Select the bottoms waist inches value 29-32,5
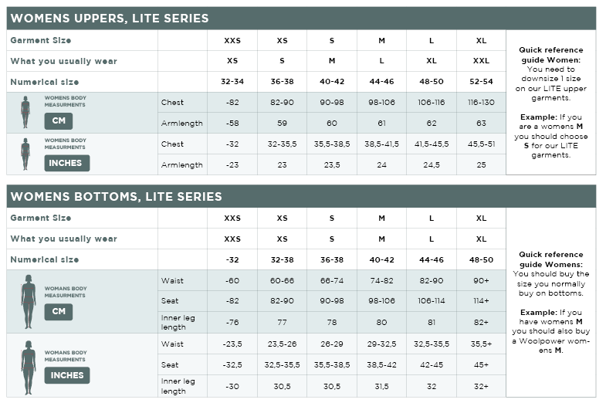This screenshot has width=606, height=403. coord(381,344)
